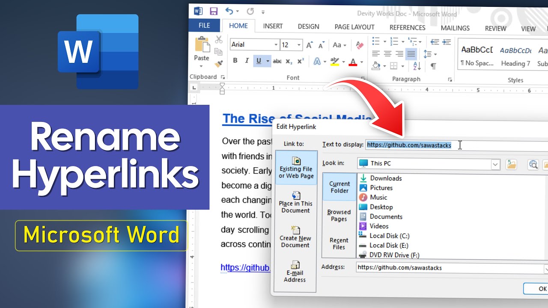Click Browse the Web icon in dialog
This screenshot has width=548, height=308.
(x=533, y=164)
